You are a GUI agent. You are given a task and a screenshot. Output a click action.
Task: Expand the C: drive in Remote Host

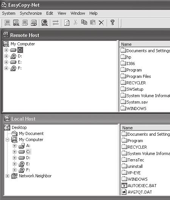6,50
